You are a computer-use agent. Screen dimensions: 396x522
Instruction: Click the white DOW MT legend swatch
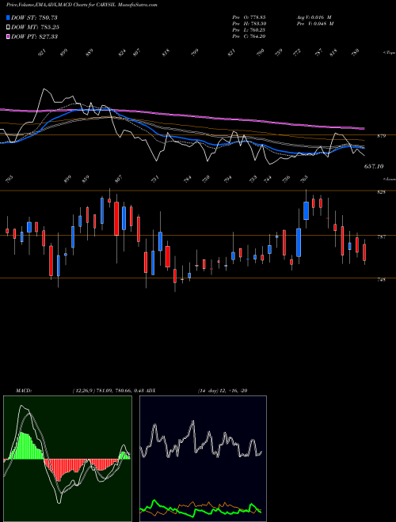(x=8, y=27)
